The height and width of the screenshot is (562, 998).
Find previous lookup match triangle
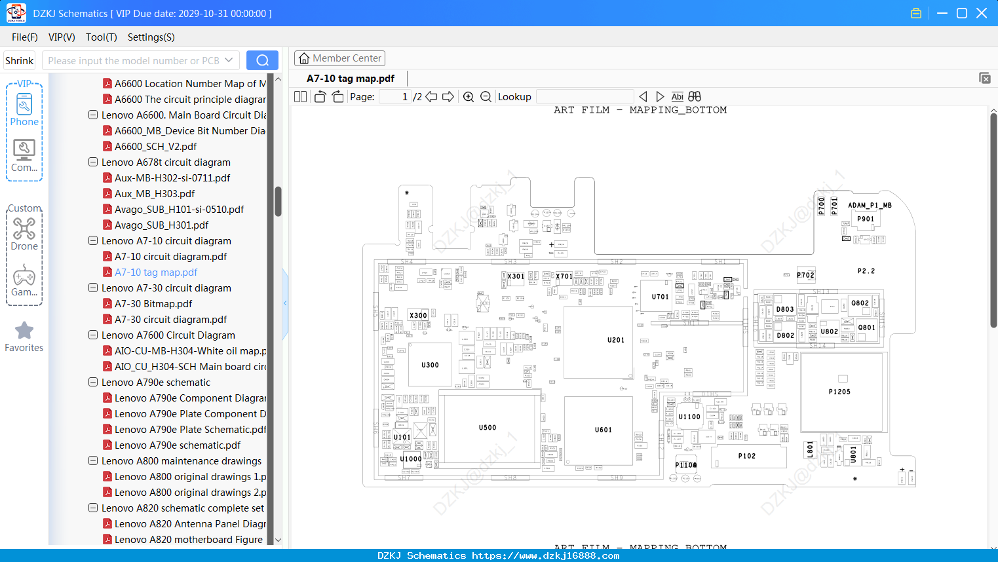click(643, 96)
